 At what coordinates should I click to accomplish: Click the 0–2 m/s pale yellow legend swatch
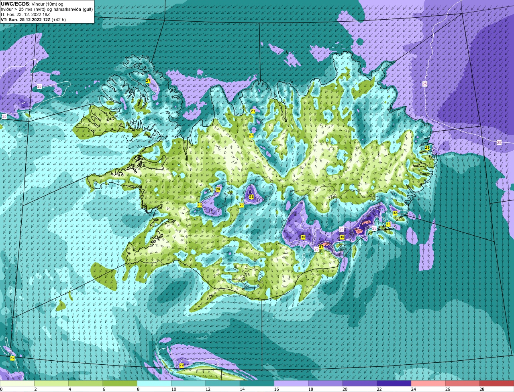click(x=17, y=383)
